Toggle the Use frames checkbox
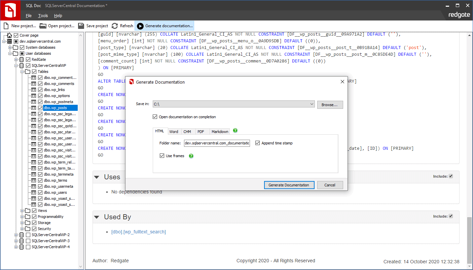473x270 pixels. click(162, 155)
